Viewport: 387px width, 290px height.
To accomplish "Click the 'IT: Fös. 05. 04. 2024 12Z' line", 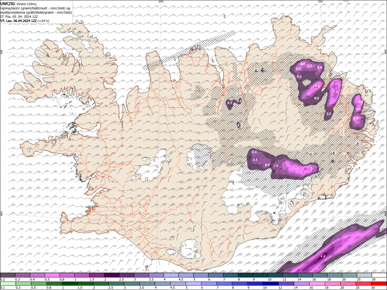I will point(19,17).
